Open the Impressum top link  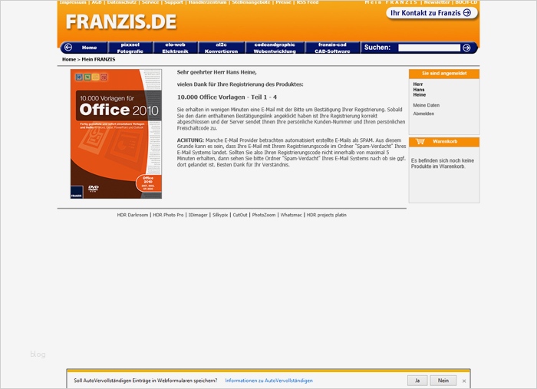tap(73, 2)
